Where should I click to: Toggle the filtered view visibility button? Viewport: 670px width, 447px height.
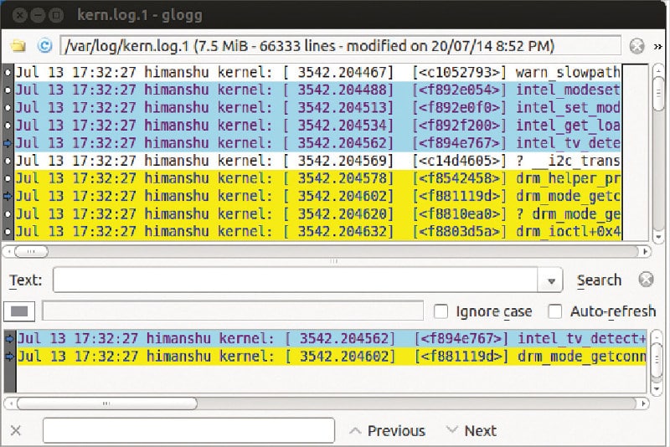[20, 311]
